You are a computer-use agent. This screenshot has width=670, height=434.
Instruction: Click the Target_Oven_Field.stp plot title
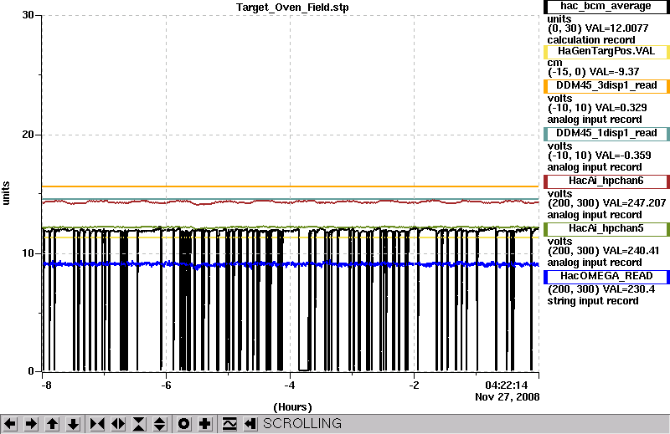(292, 8)
